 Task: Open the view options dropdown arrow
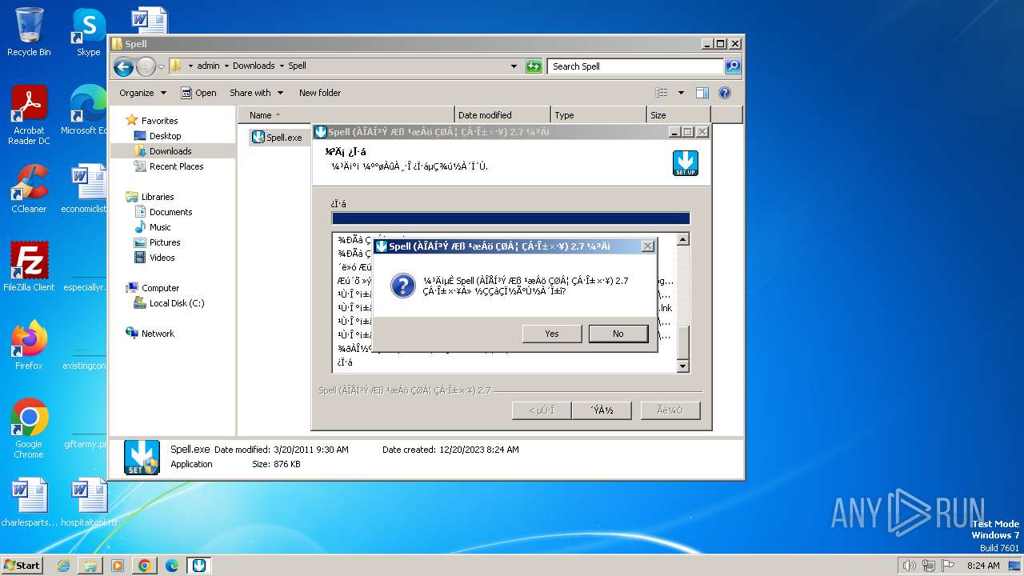[x=681, y=93]
